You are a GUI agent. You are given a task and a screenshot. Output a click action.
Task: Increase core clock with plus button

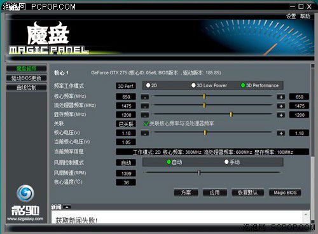tap(281, 97)
